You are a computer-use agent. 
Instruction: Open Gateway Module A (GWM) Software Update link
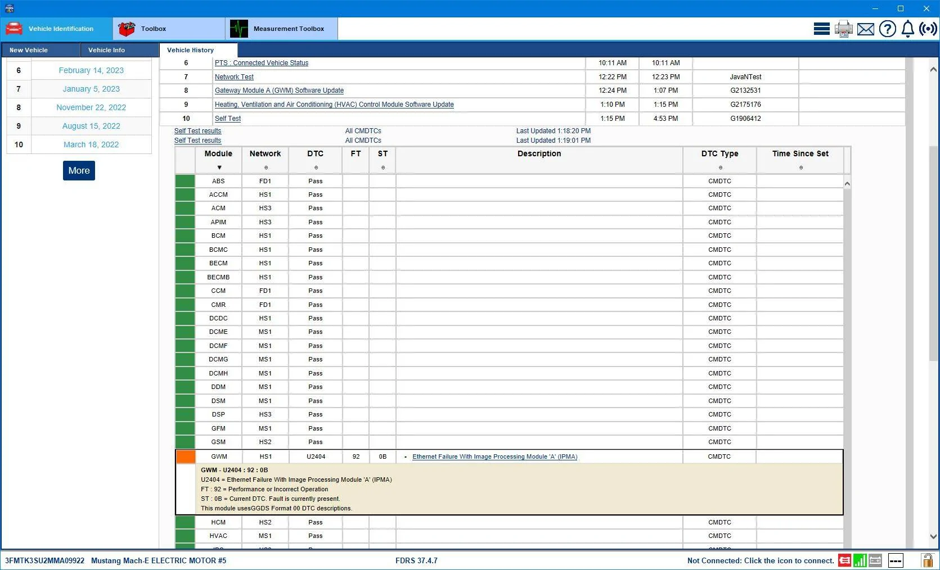tap(279, 91)
